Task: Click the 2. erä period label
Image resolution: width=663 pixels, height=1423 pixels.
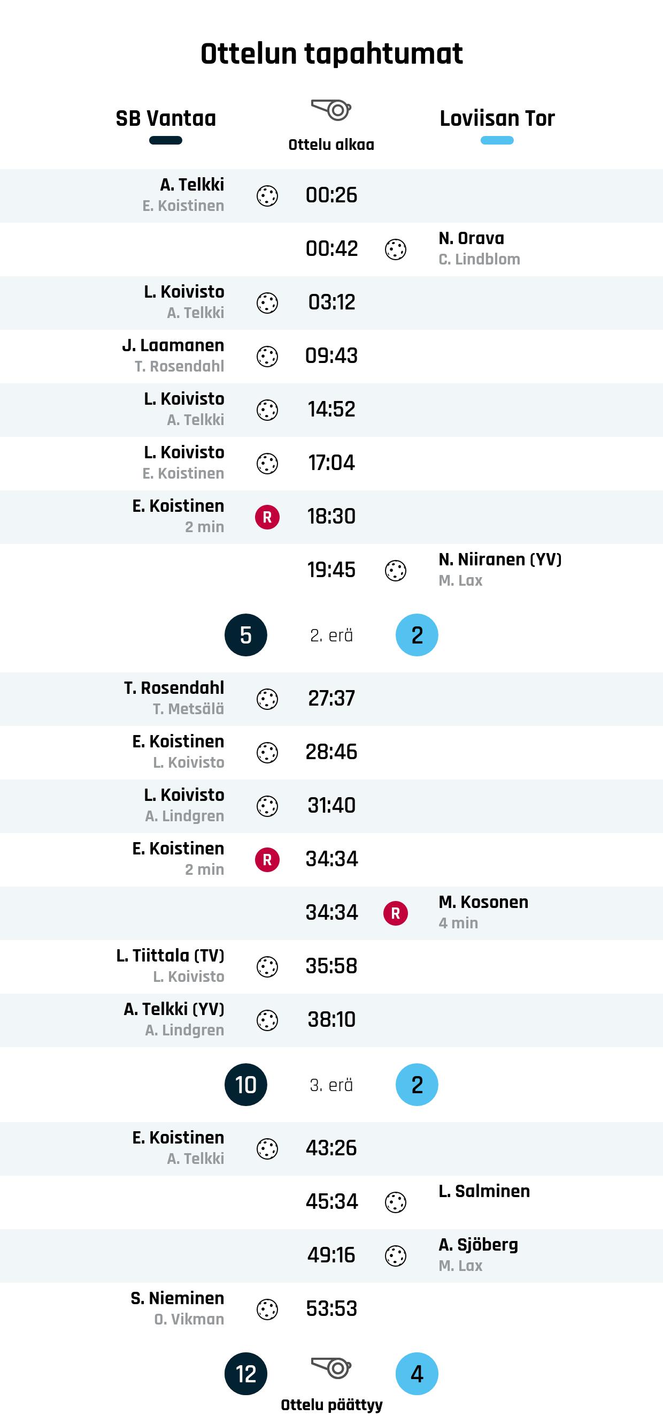Action: [331, 635]
